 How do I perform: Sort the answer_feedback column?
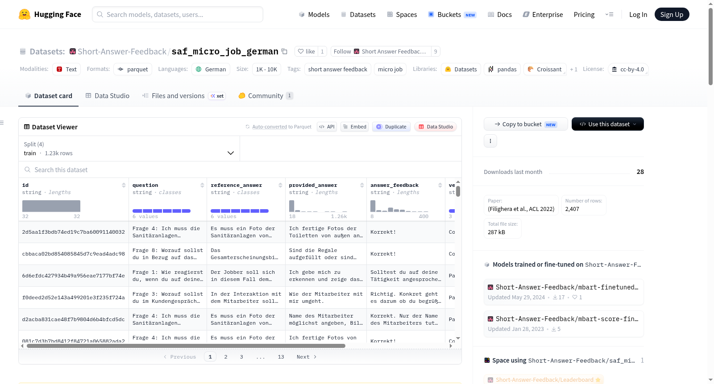click(x=440, y=185)
